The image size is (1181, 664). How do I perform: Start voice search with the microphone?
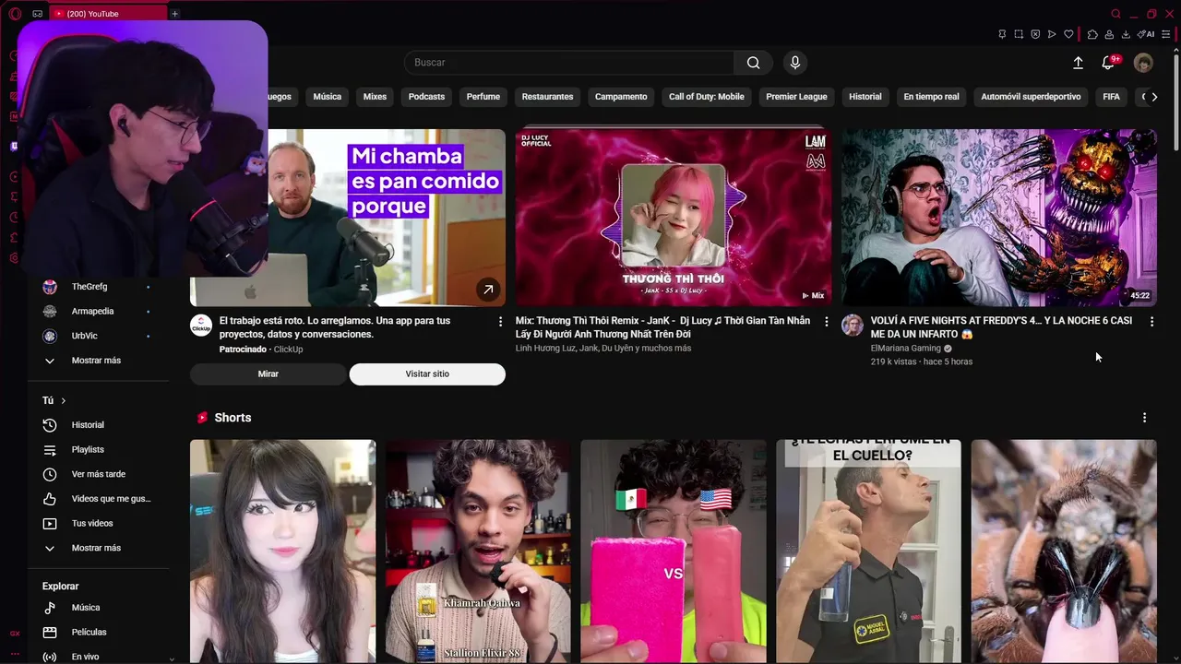pos(795,63)
